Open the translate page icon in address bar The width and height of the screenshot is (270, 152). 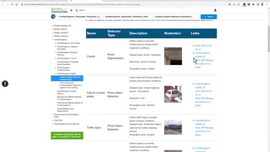tap(229, 5)
